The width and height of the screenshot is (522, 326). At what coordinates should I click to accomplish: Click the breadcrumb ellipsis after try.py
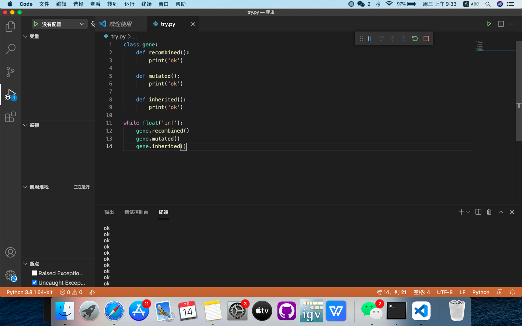(135, 37)
